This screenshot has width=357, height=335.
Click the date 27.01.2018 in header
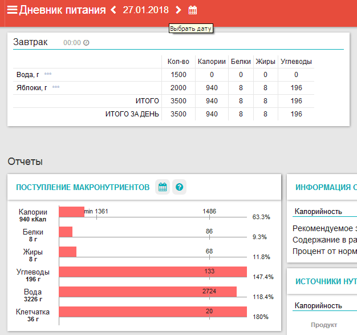145,10
